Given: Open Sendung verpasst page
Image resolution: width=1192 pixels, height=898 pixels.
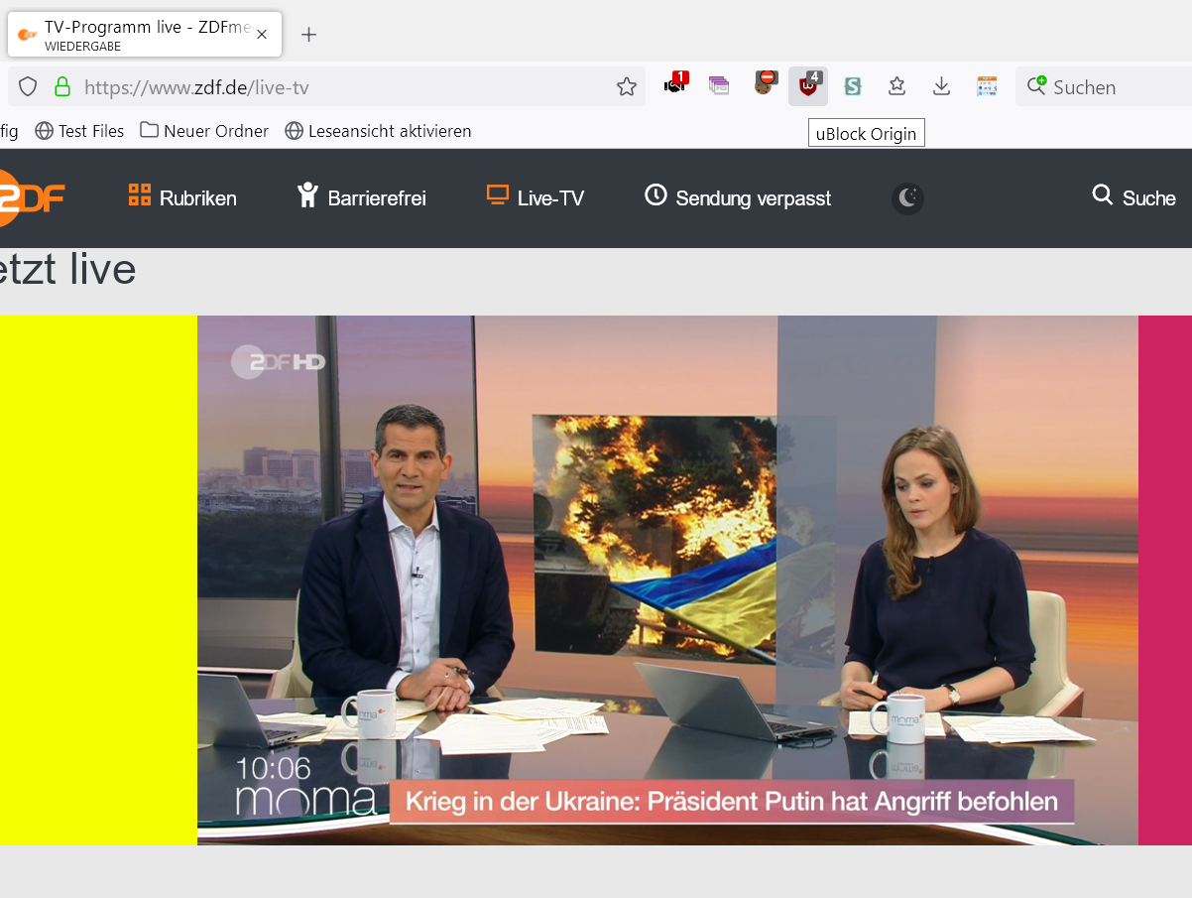Looking at the screenshot, I should [738, 198].
